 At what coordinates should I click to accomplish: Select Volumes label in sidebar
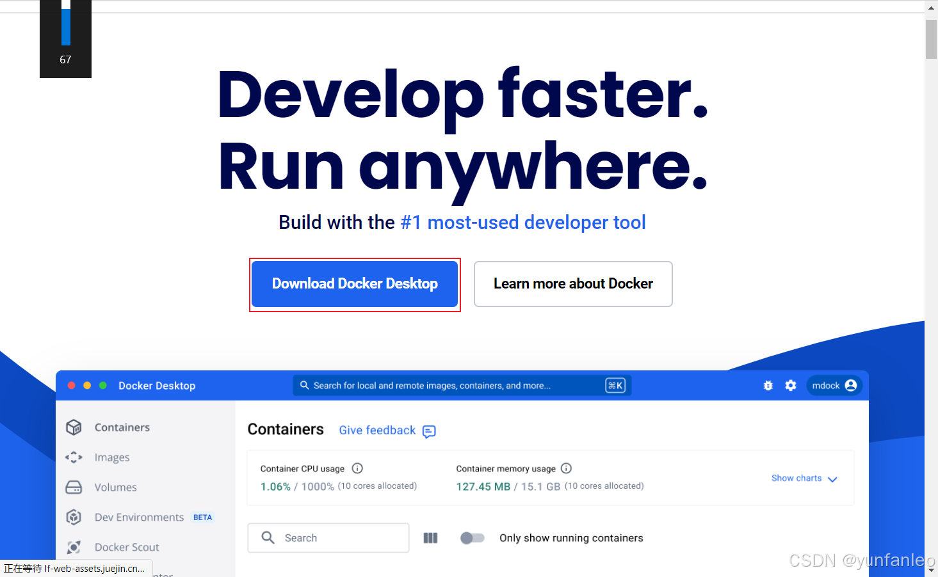coord(116,487)
